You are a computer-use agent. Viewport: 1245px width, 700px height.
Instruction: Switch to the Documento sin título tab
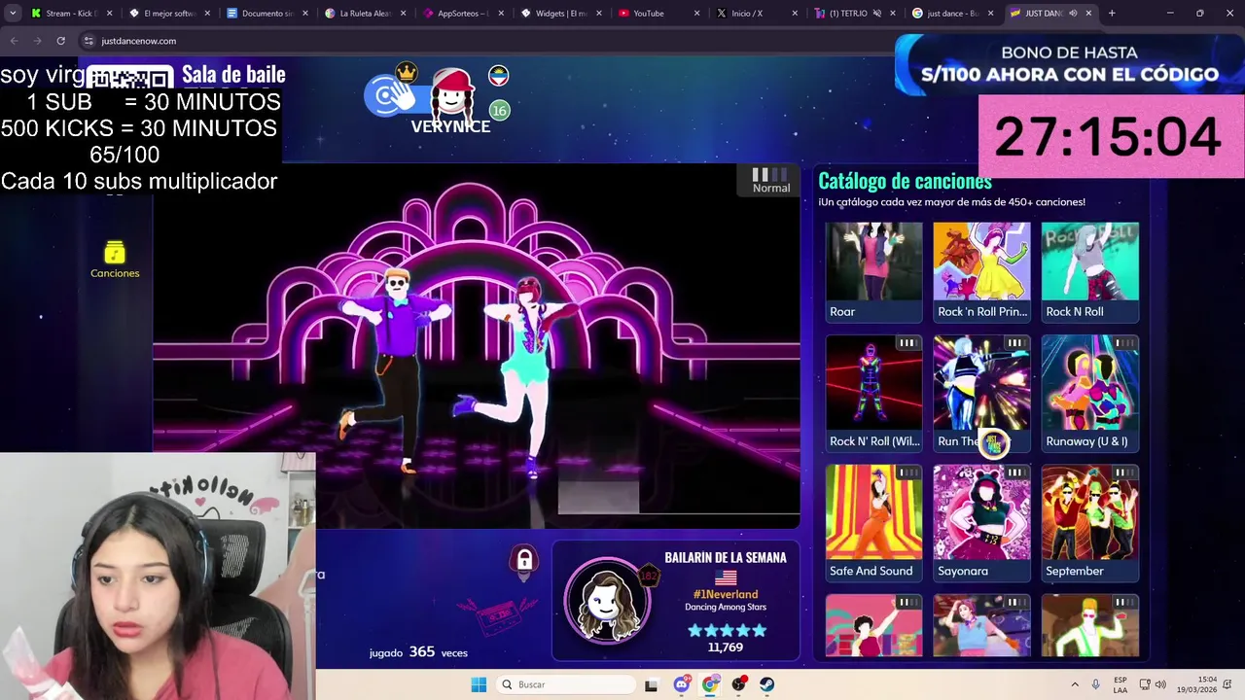[x=267, y=14]
